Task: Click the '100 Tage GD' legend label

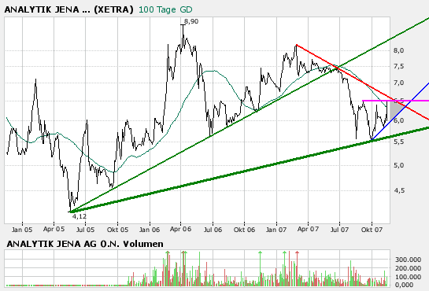Action: [165, 9]
